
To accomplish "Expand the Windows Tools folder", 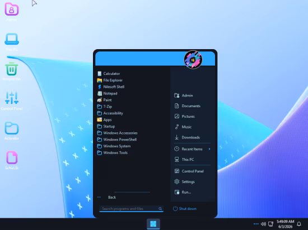I will [x=113, y=152].
